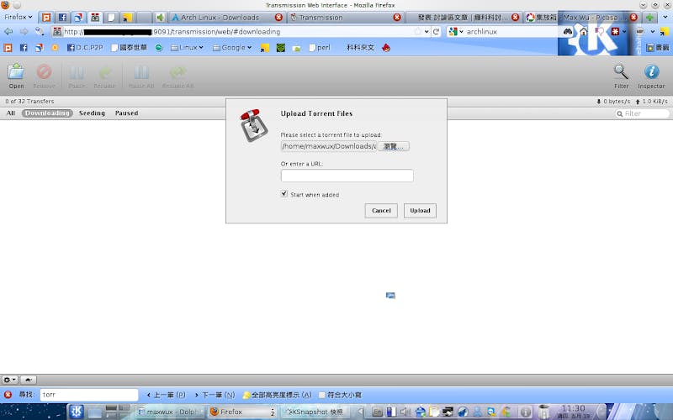673x420 pixels.
Task: Open the Google search engine selector dropdown
Action: click(456, 32)
